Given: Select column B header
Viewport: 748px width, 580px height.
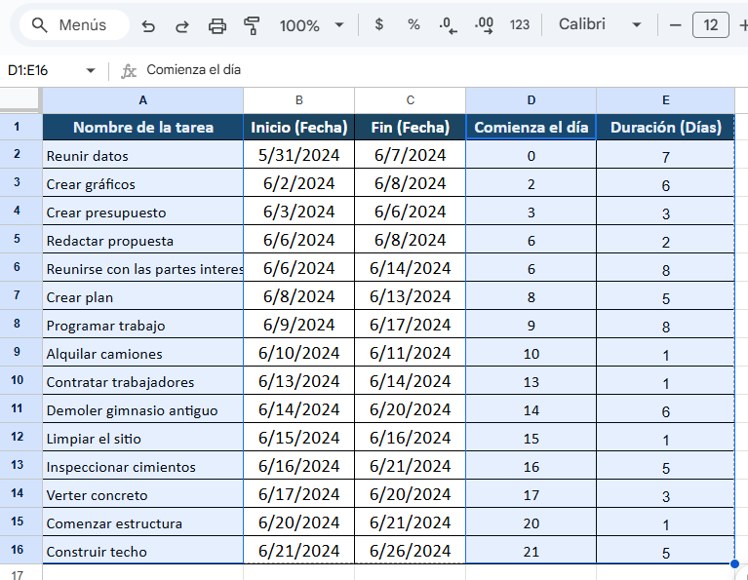Looking at the screenshot, I should point(298,100).
